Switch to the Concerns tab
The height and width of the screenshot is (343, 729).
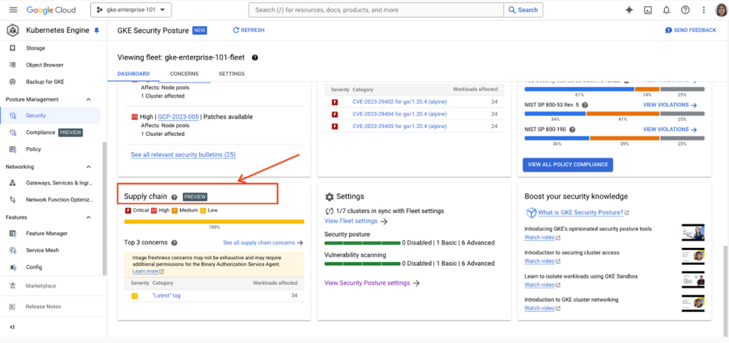click(x=184, y=74)
